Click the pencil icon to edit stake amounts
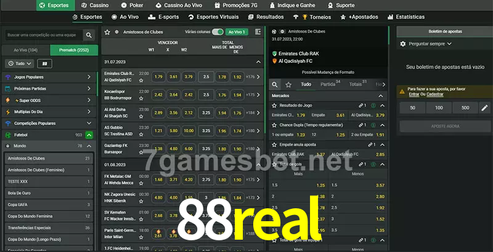The width and height of the screenshot is (493, 252). click(x=484, y=108)
